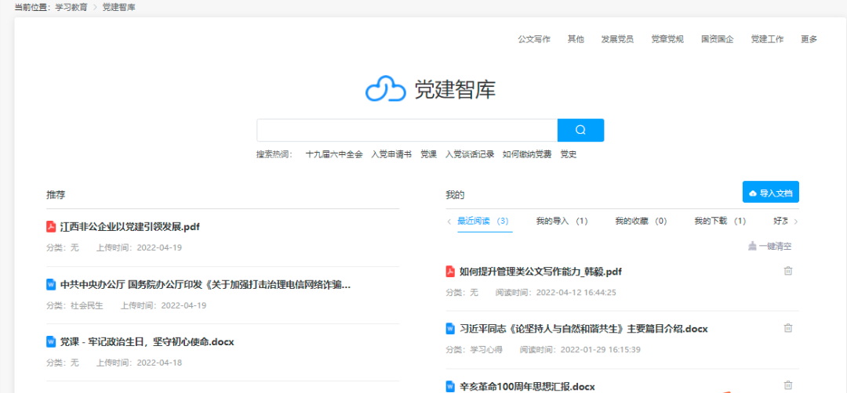Switch to the 我的下载 (1) tab
This screenshot has height=393, width=847.
pos(720,221)
